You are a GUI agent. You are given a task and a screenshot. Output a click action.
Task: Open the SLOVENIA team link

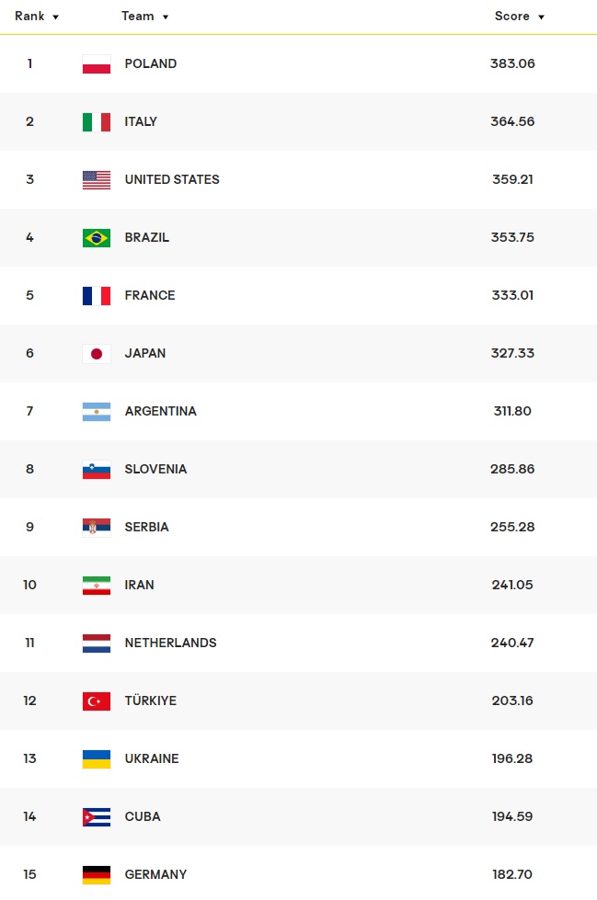155,469
